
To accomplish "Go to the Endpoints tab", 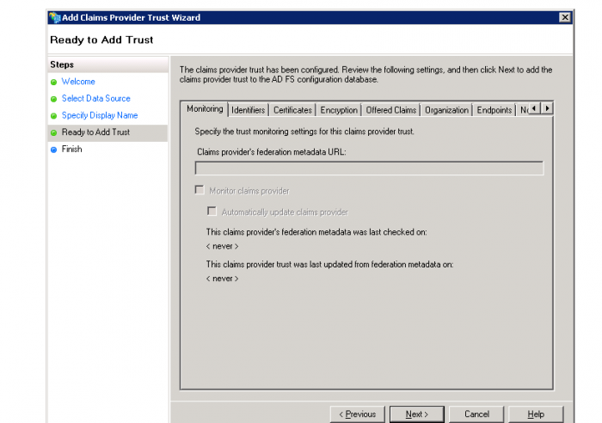I will point(494,110).
